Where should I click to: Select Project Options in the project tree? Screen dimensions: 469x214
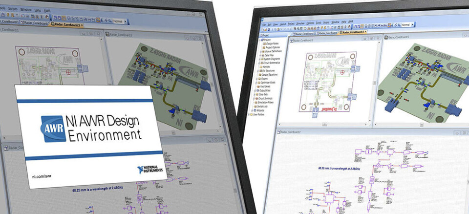coord(271,47)
